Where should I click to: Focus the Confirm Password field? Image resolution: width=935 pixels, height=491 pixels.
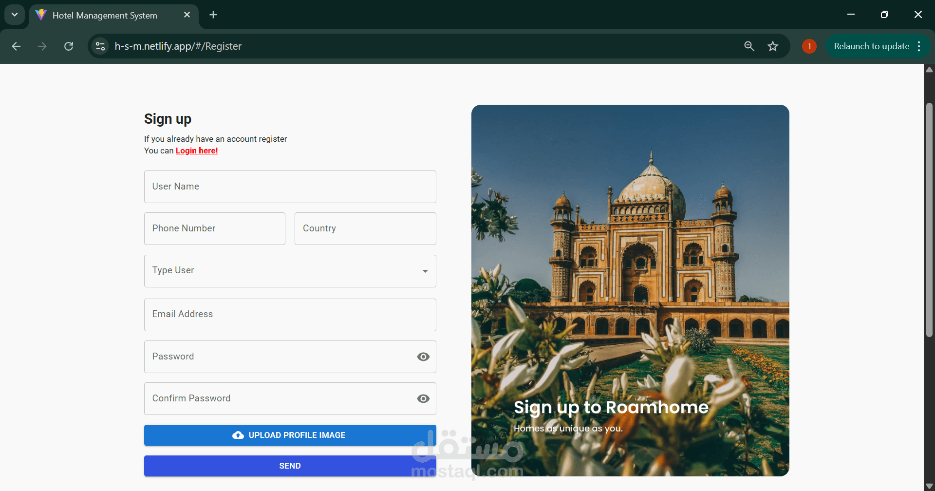[x=290, y=398]
